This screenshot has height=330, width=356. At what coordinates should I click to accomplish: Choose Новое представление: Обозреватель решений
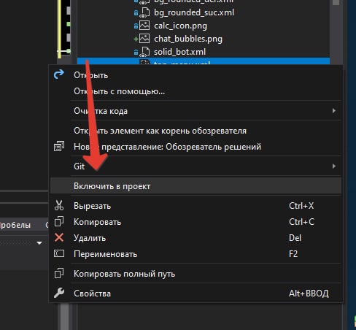196,147
